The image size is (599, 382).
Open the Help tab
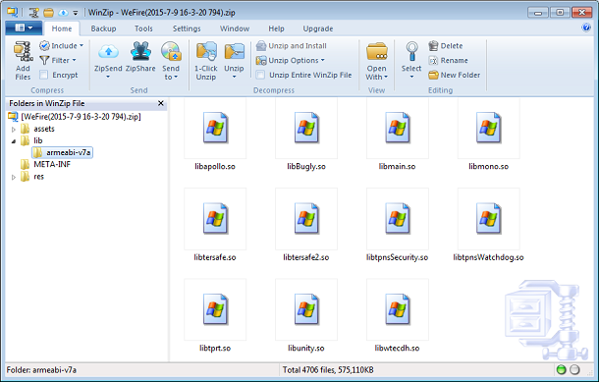276,28
